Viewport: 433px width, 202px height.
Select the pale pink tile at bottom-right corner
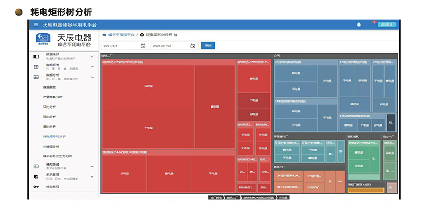pos(391,188)
